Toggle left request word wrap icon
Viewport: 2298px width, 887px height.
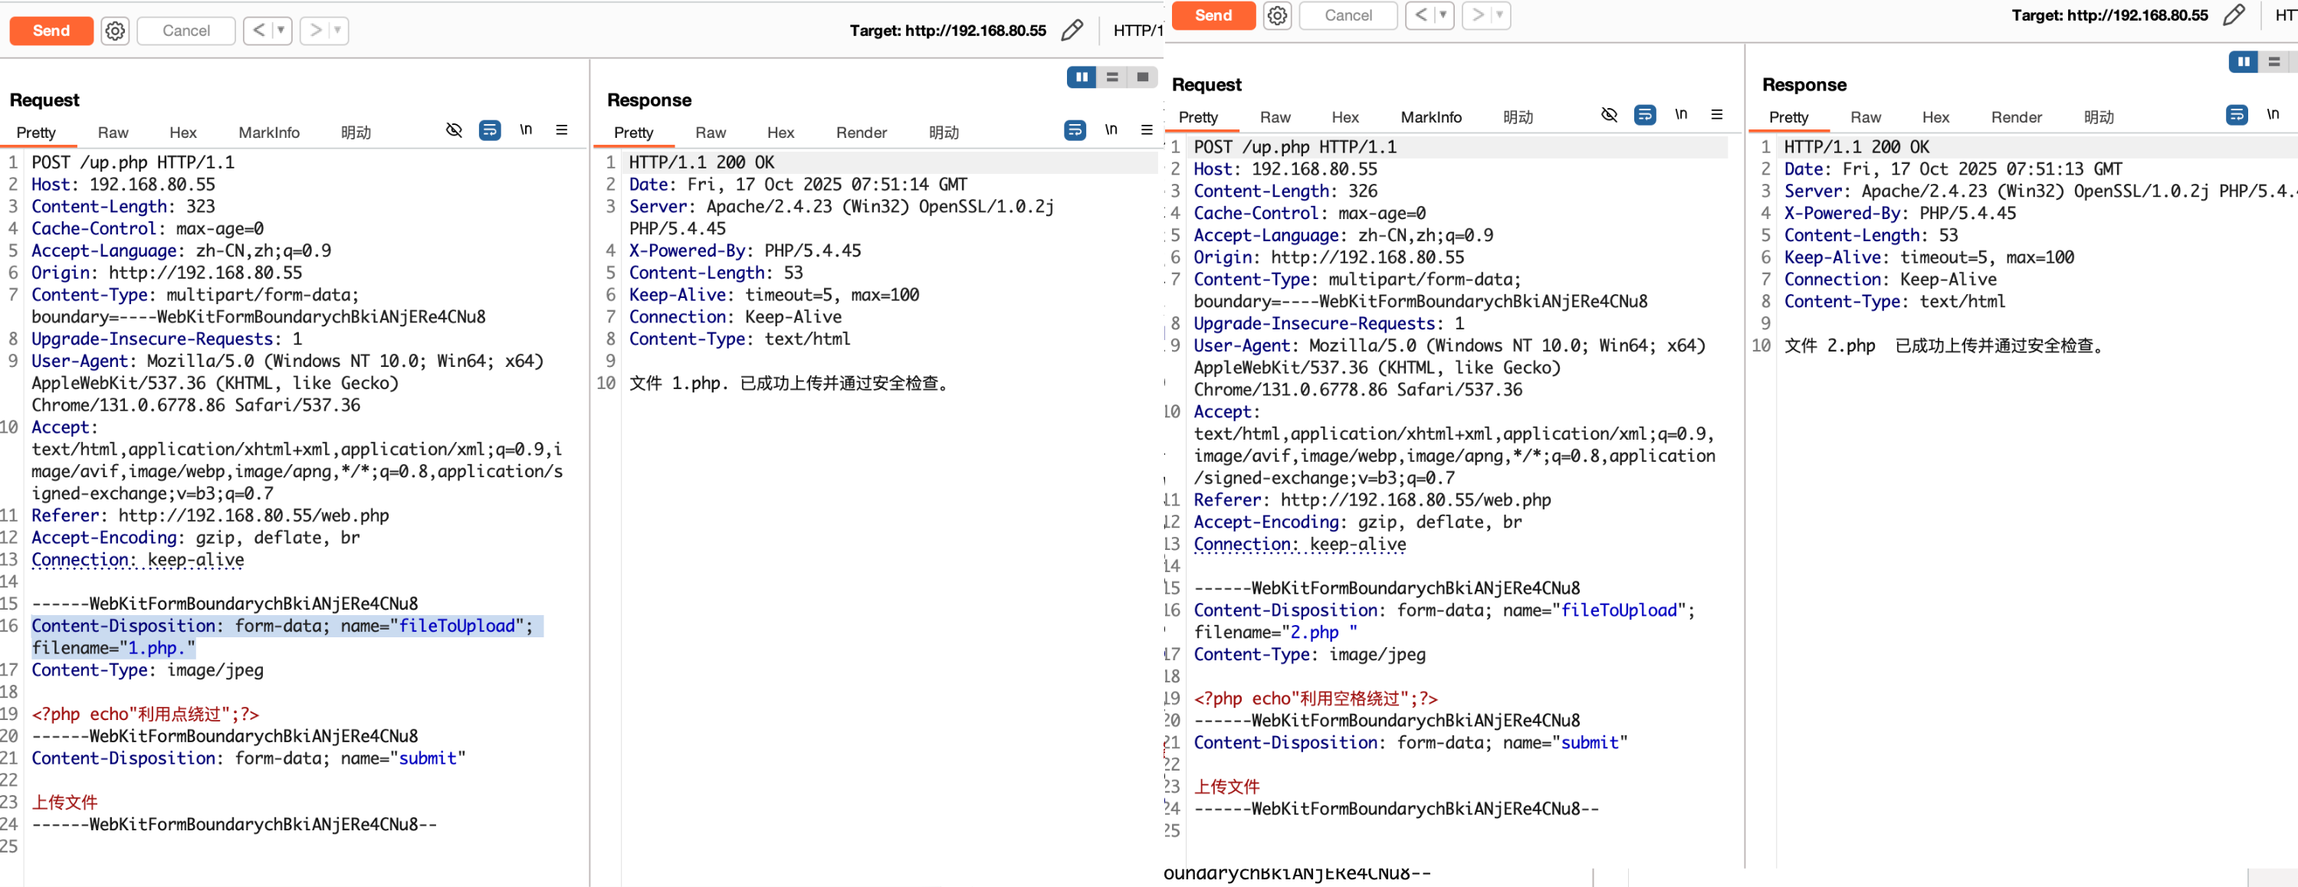[x=490, y=130]
